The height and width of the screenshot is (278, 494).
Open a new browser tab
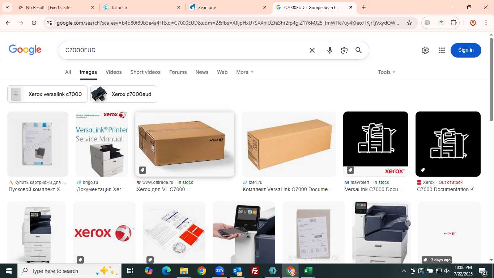(364, 7)
